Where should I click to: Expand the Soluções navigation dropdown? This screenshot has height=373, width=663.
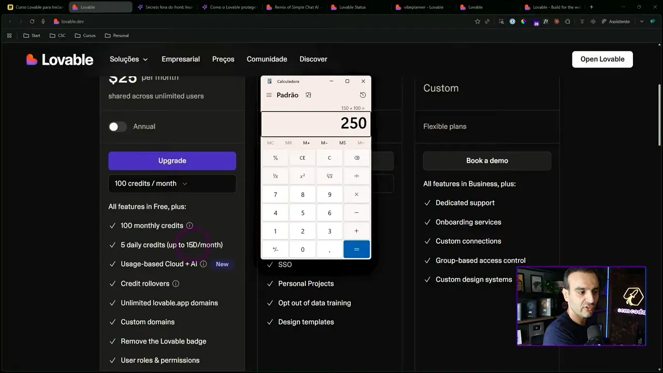tap(128, 59)
